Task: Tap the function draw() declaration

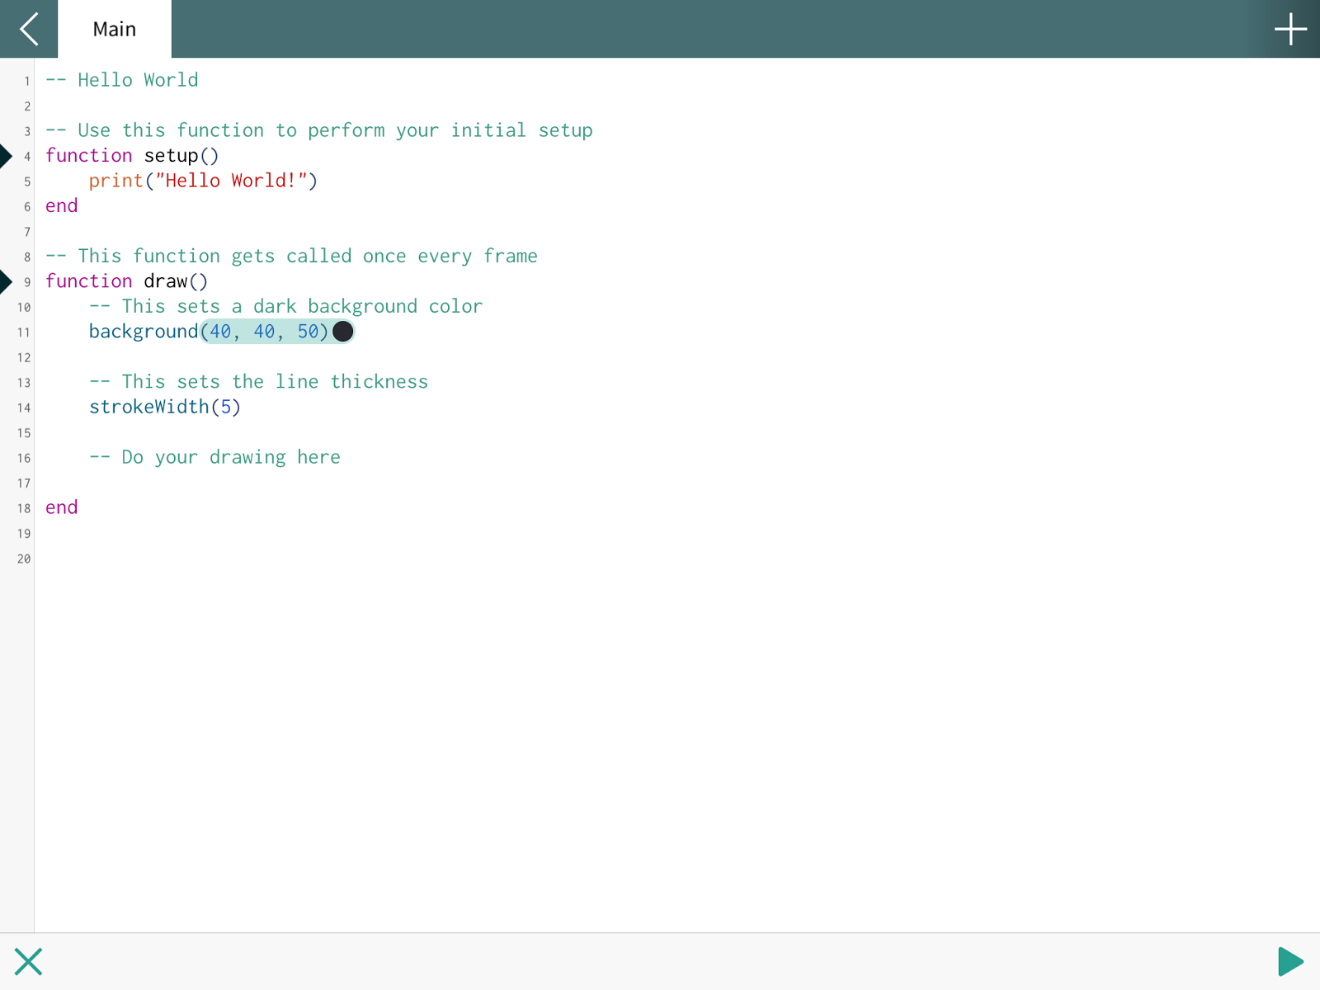Action: [125, 280]
